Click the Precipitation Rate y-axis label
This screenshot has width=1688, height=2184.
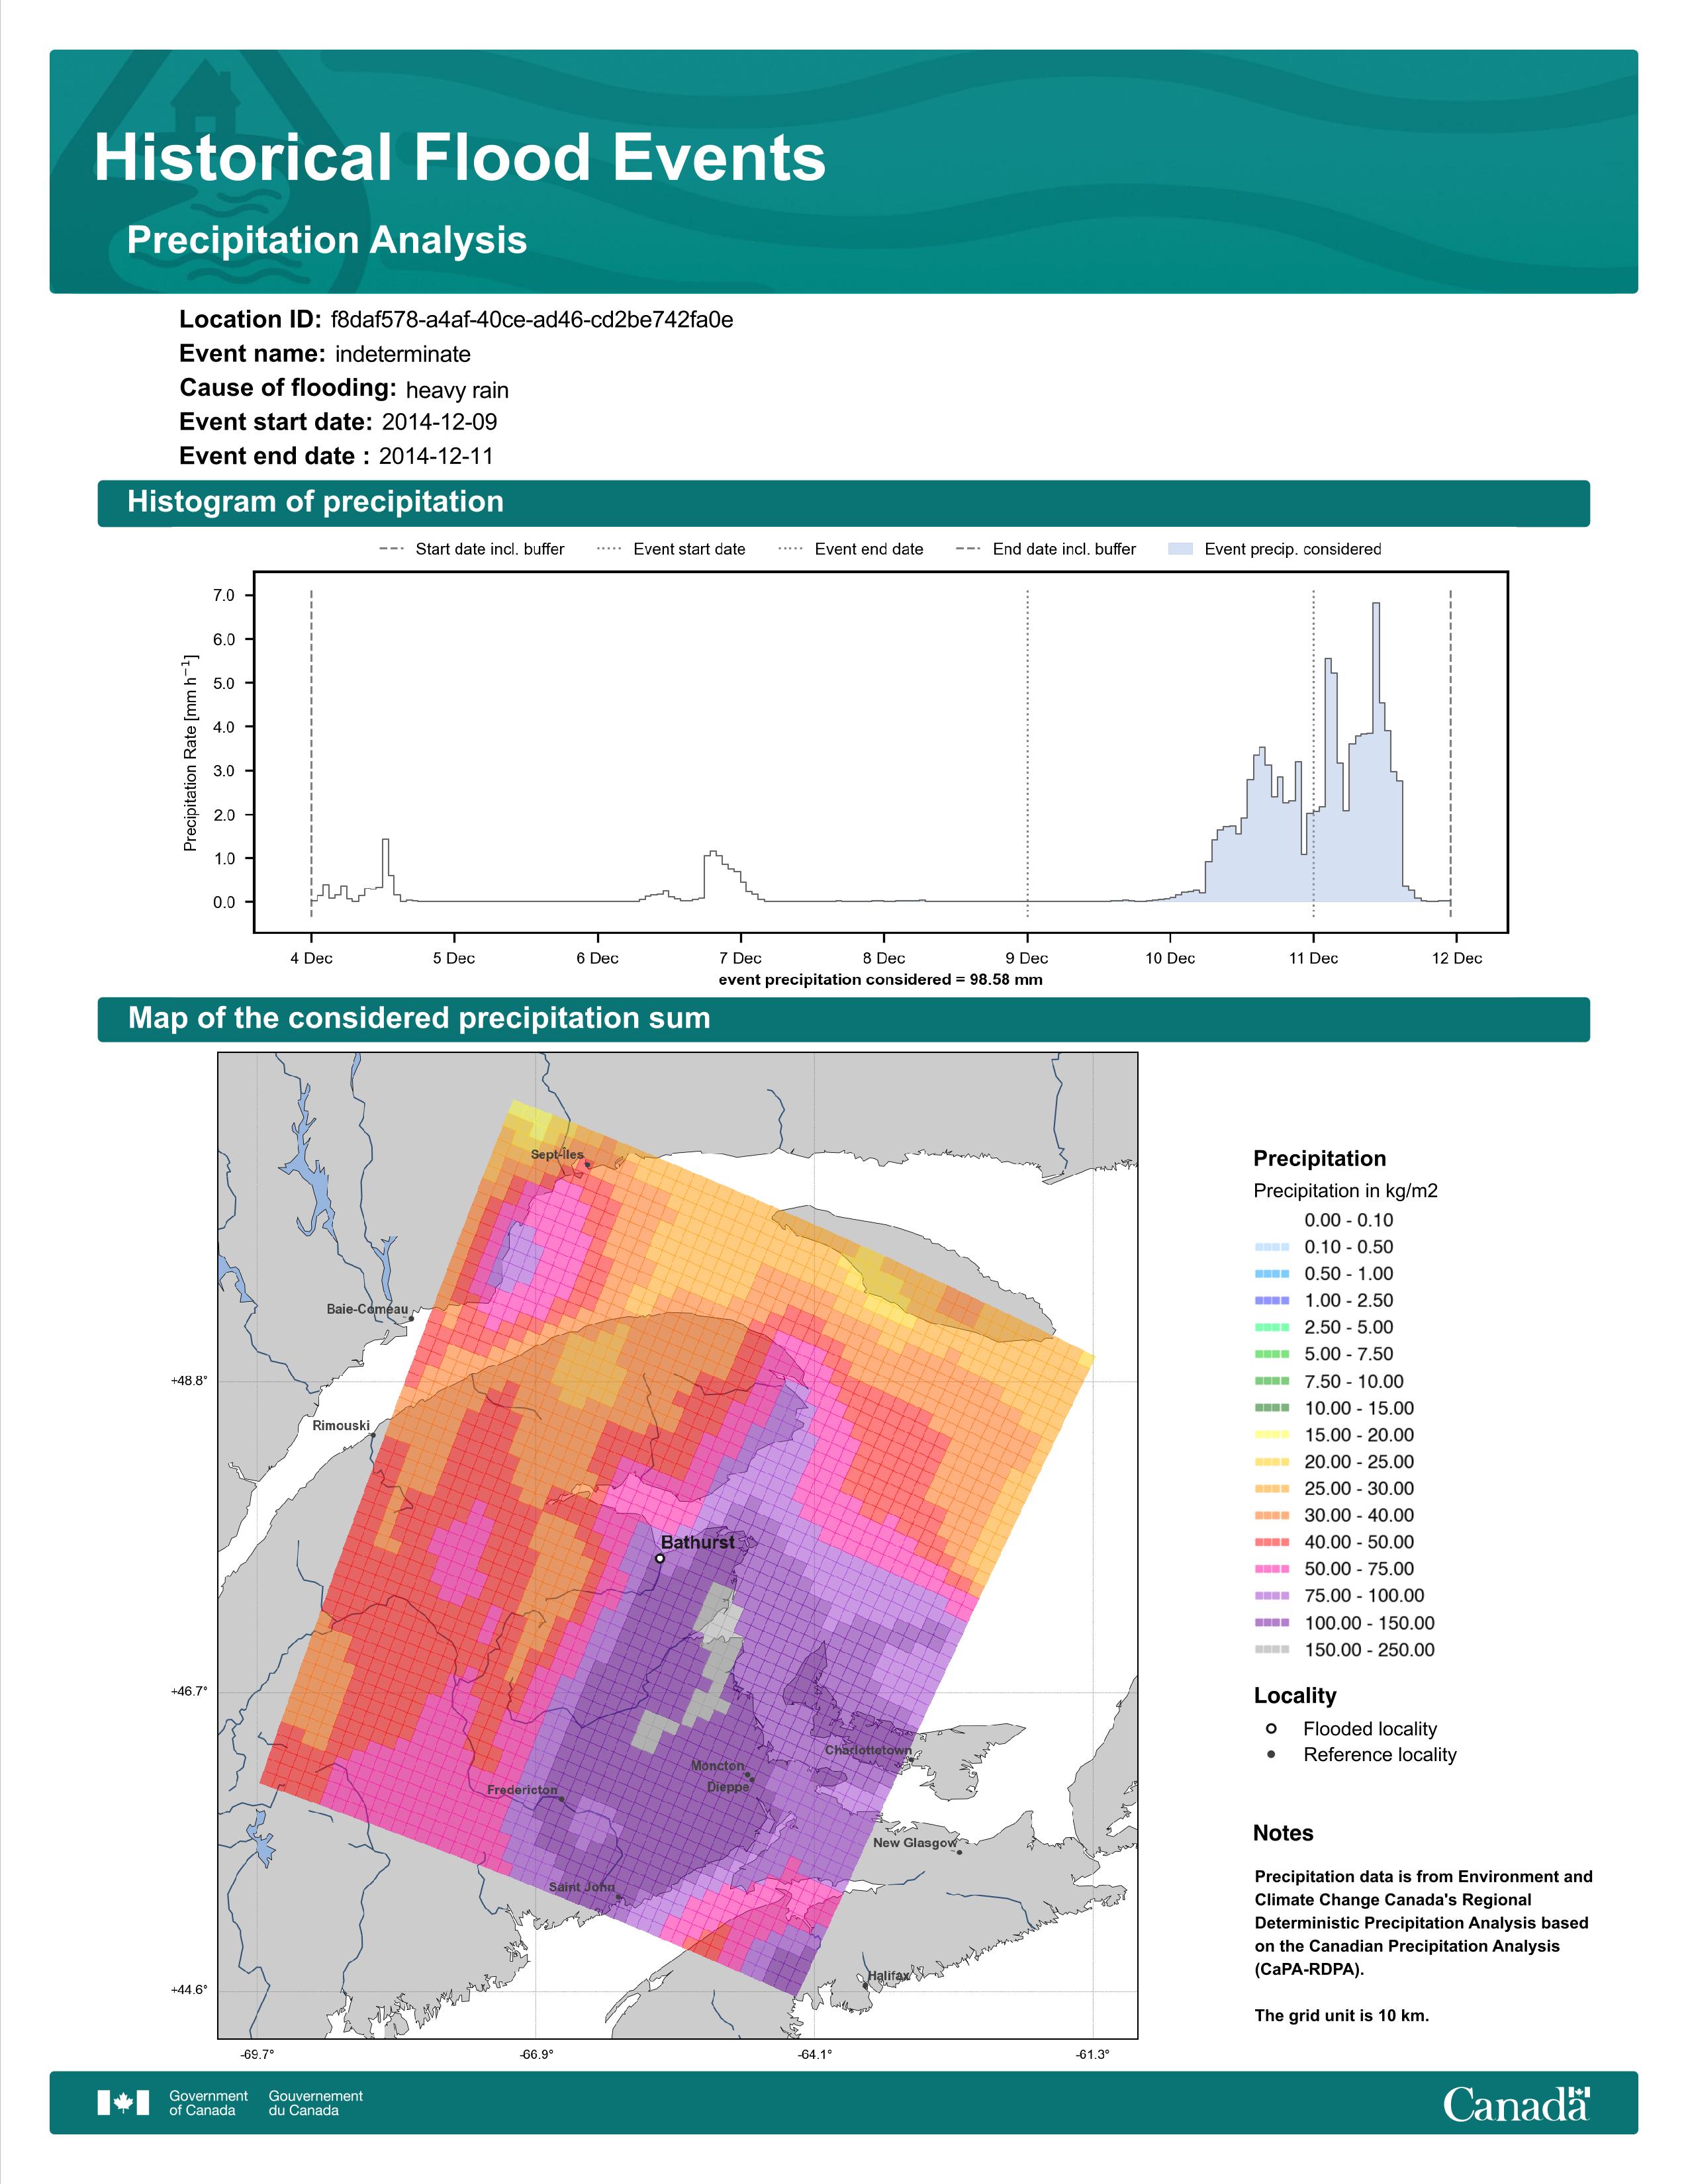190,752
